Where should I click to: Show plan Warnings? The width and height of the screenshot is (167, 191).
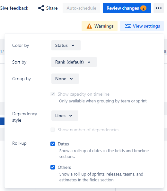(x=100, y=26)
